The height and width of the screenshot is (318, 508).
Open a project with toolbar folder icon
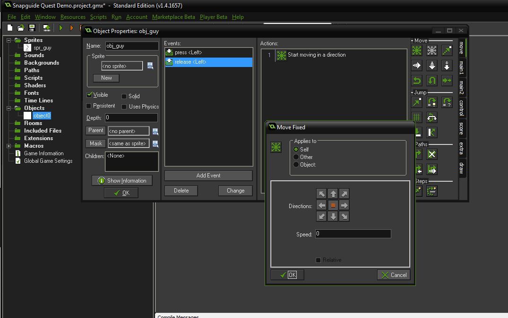21,28
